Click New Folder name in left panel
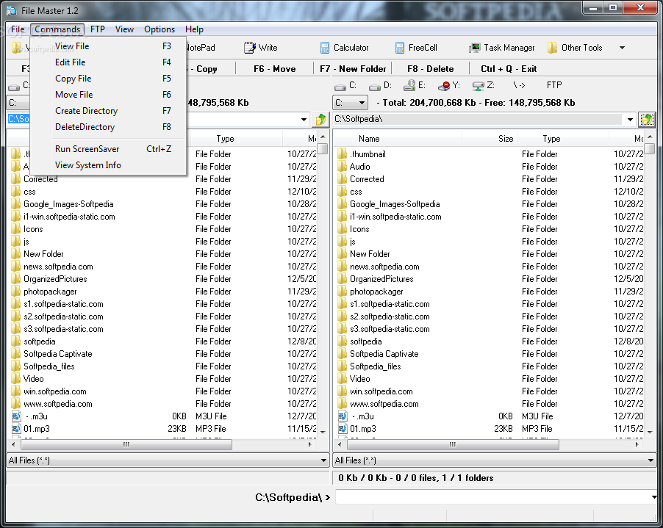The image size is (663, 528). pos(43,254)
